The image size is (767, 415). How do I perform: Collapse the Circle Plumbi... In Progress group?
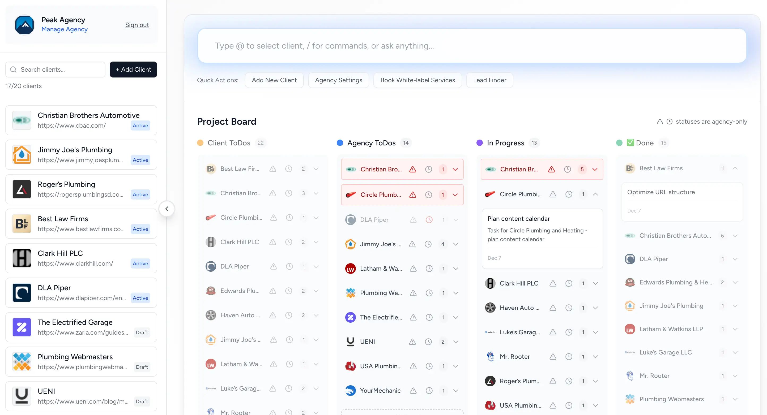point(595,194)
